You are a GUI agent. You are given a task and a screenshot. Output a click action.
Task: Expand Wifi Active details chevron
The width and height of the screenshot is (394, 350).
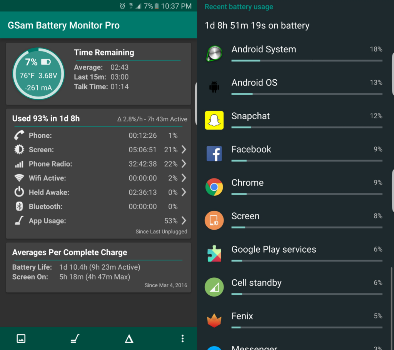click(184, 178)
